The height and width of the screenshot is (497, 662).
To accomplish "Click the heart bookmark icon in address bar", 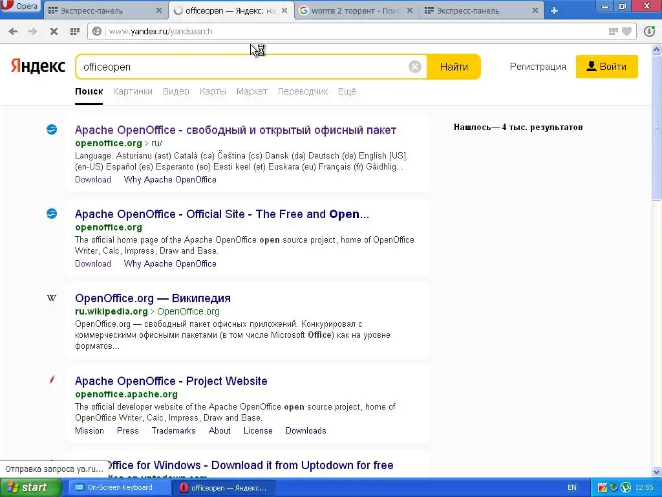I will 627,31.
